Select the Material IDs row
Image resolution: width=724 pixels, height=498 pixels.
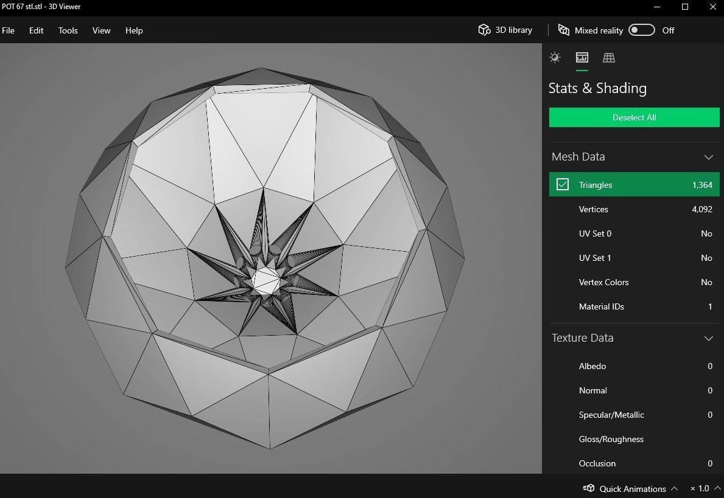634,306
